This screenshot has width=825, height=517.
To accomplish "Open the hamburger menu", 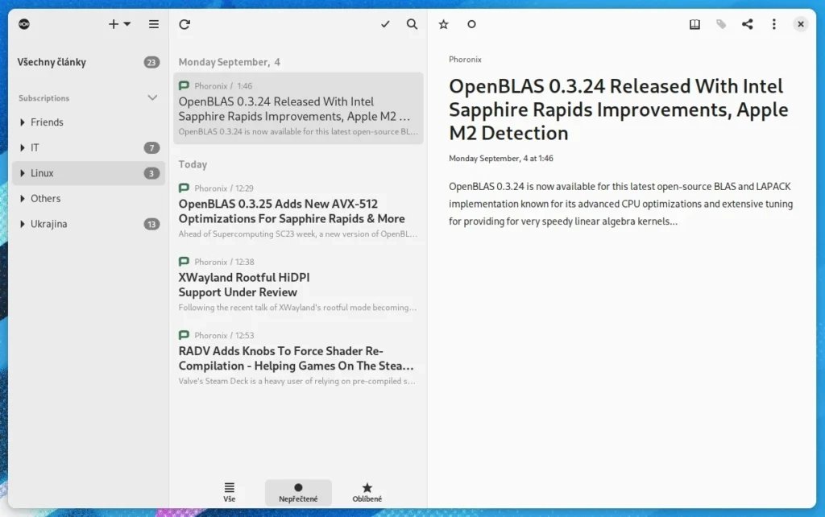I will click(x=153, y=24).
